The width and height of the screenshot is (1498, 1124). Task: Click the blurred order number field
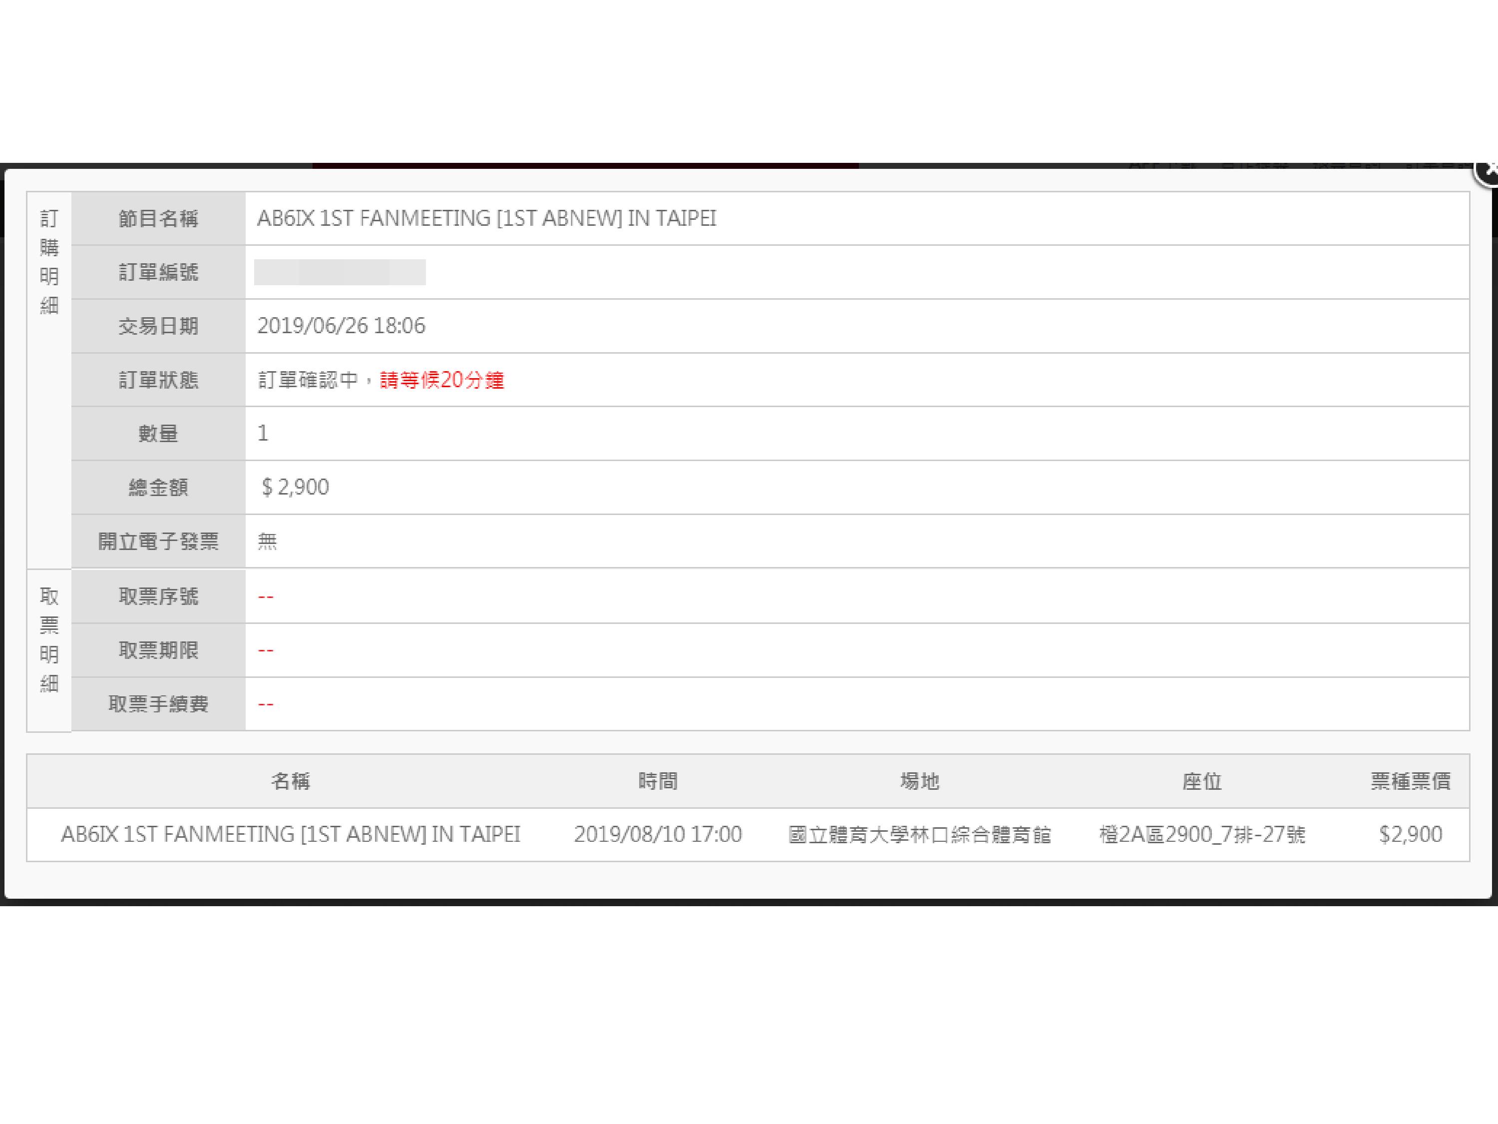click(x=339, y=272)
